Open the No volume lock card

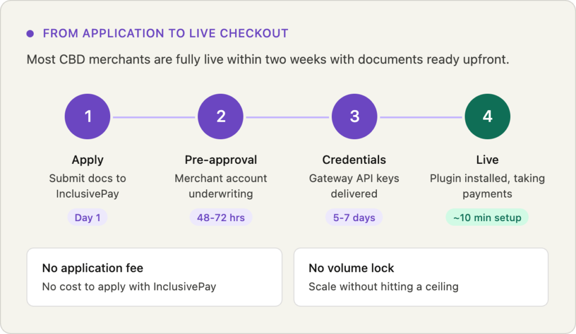point(421,277)
